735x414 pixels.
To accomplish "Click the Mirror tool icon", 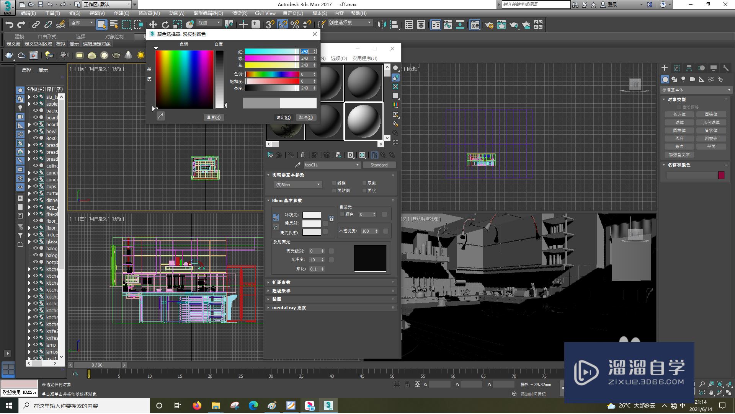I will click(382, 25).
